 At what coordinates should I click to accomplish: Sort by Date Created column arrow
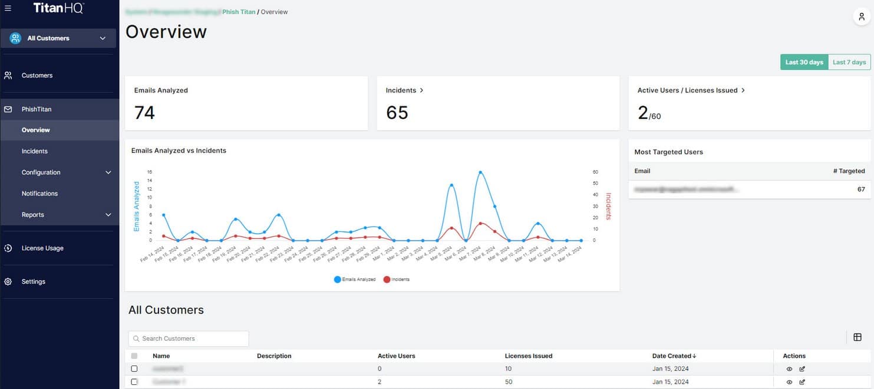coord(694,356)
